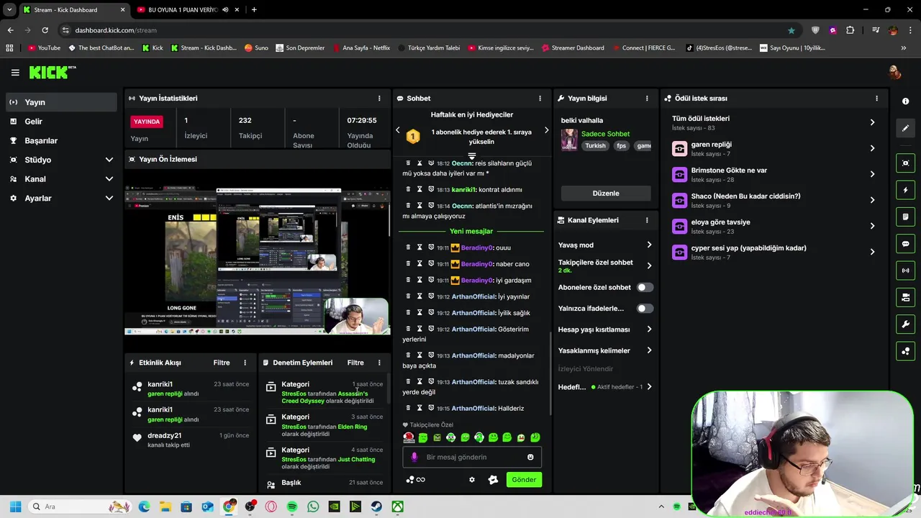Open the Yayın bilgisi panel three-dot menu
The height and width of the screenshot is (518, 921).
647,98
